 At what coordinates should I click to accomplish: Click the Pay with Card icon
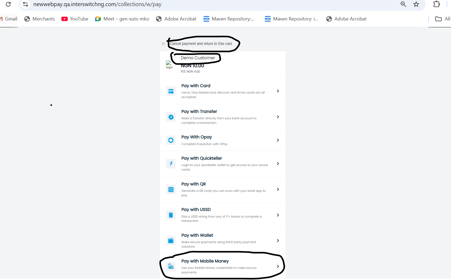(171, 91)
